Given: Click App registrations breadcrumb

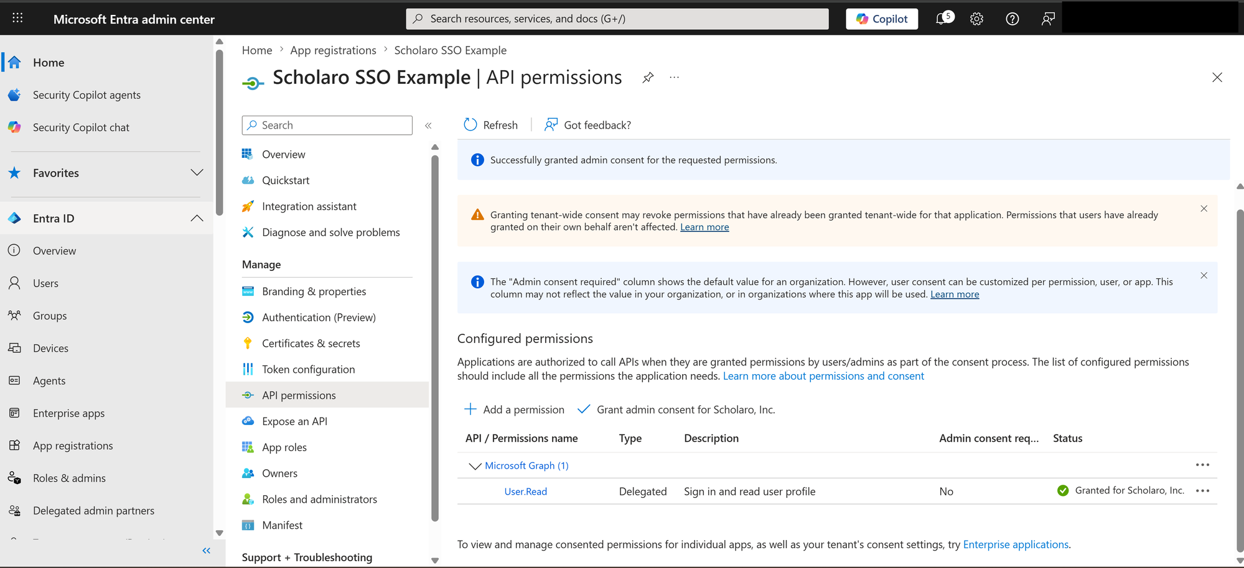Looking at the screenshot, I should (x=333, y=50).
